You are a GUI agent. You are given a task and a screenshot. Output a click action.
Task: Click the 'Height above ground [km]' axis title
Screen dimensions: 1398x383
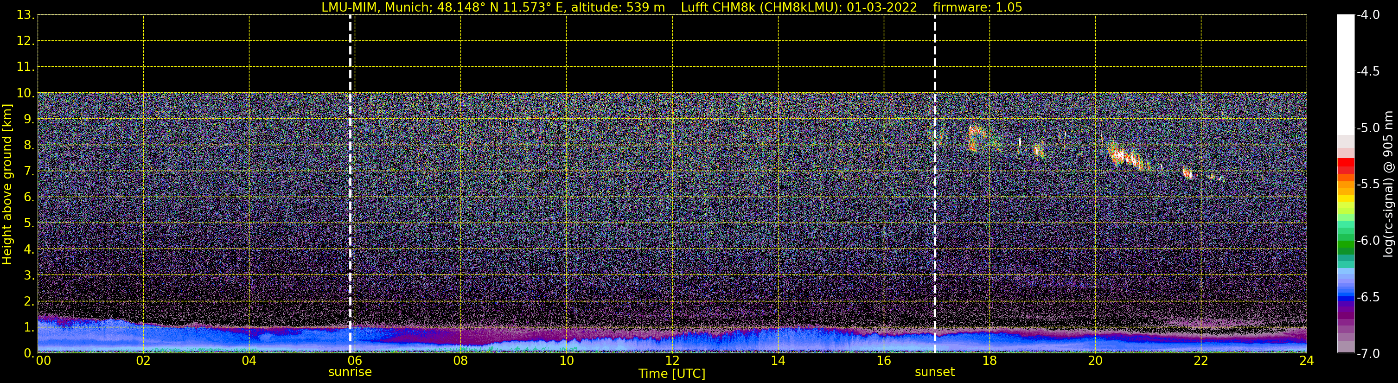pos(7,185)
